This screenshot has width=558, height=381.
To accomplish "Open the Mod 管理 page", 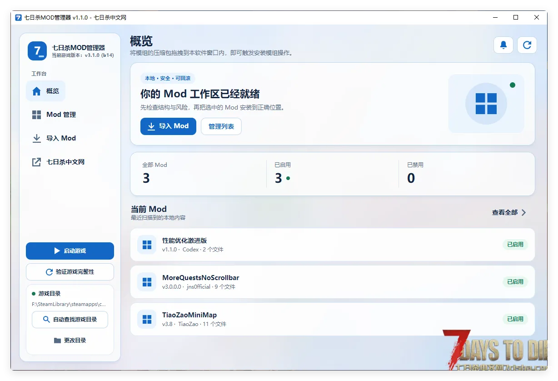I will click(x=54, y=115).
